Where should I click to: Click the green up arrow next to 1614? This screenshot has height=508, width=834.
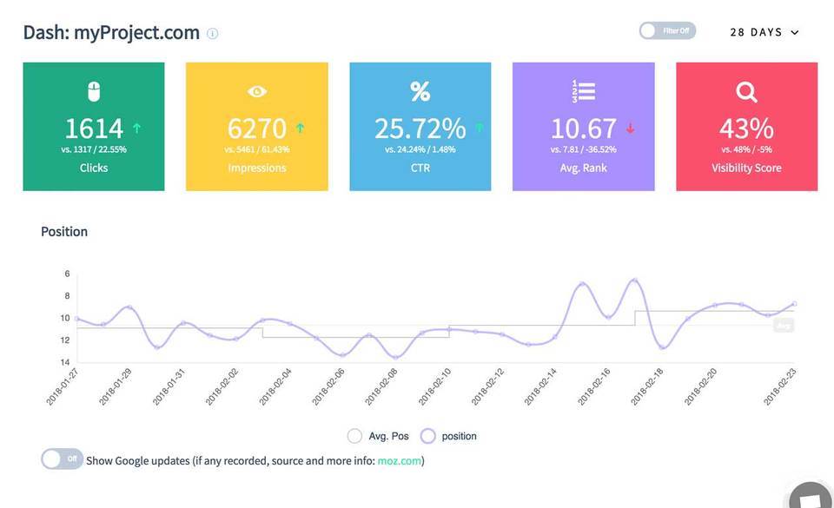point(136,129)
